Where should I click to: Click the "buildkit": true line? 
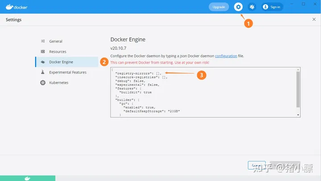click(x=136, y=93)
